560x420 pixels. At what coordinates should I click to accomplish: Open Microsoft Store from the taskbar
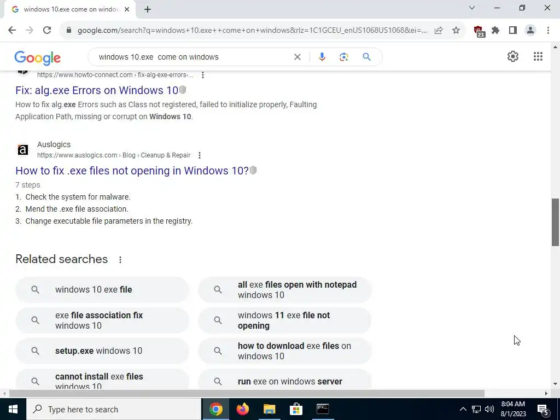tap(296, 409)
